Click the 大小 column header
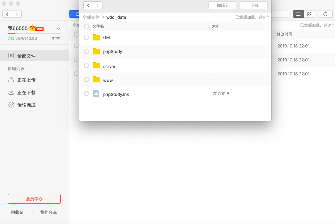Viewport: 335px width, 224px height. (216, 26)
